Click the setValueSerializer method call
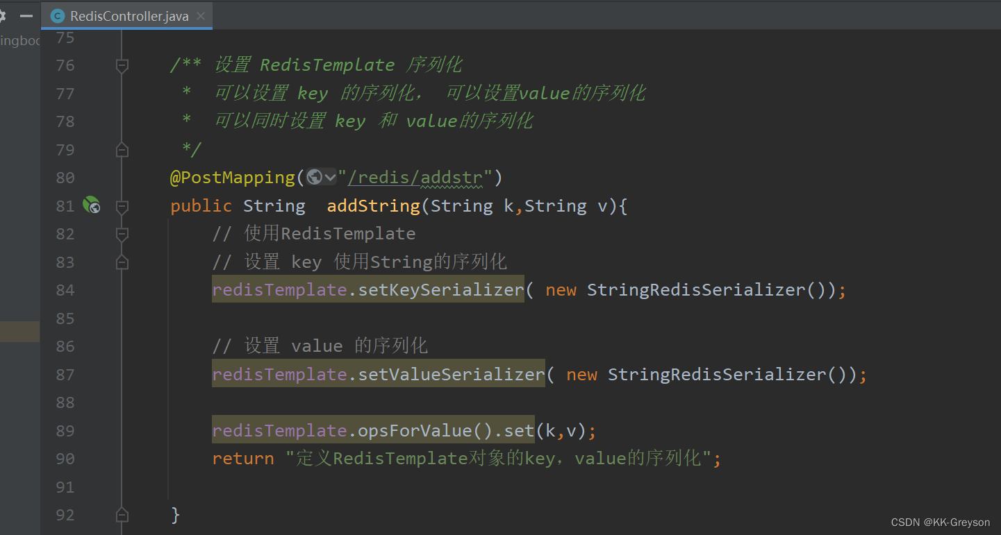 [x=451, y=375]
